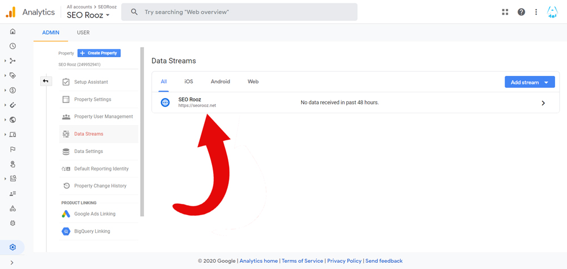Expand the arrow beside the Analysis chart icon

[x=6, y=178]
